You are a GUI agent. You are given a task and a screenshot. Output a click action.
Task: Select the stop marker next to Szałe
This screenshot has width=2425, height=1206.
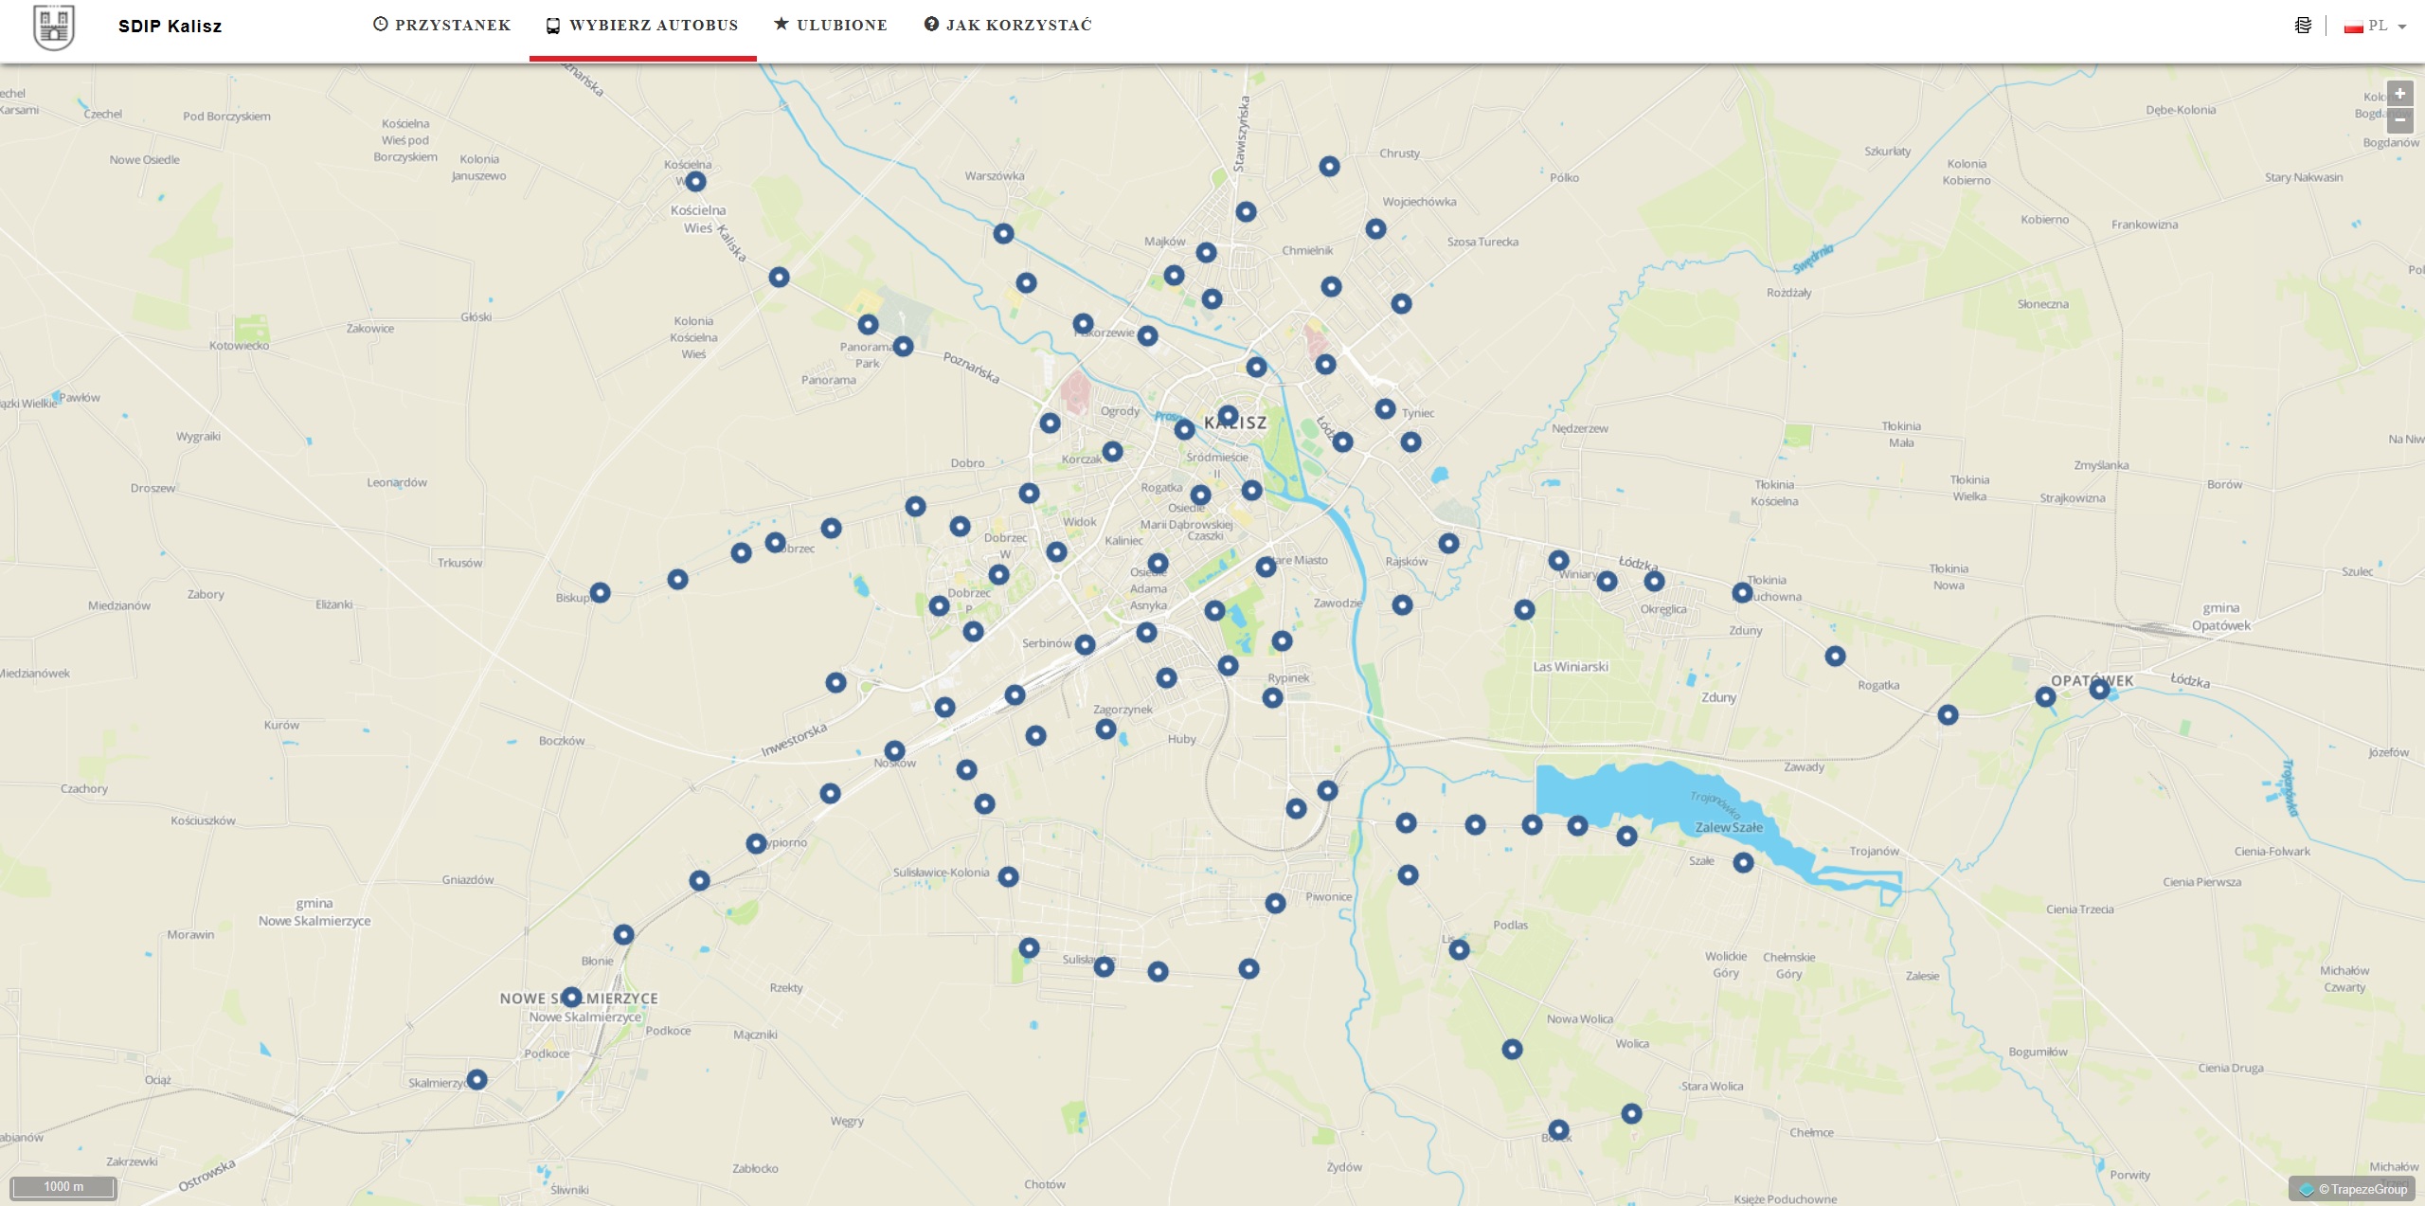(1743, 862)
